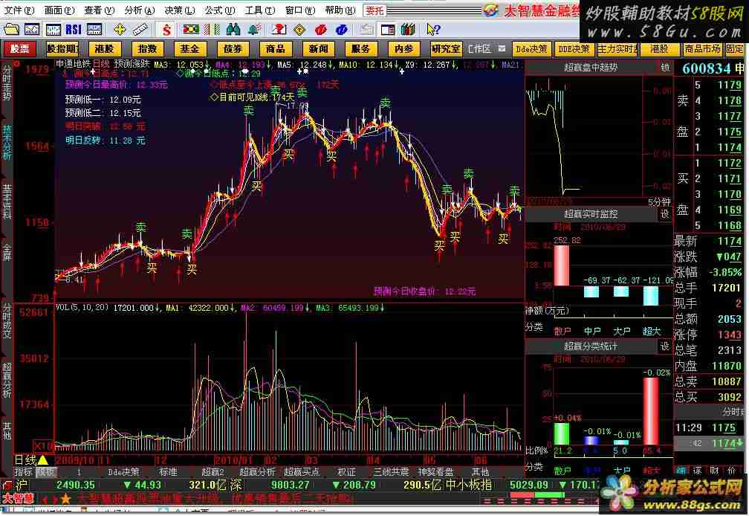Click the grey printer icon
This screenshot has height=516, width=749.
(x=366, y=30)
